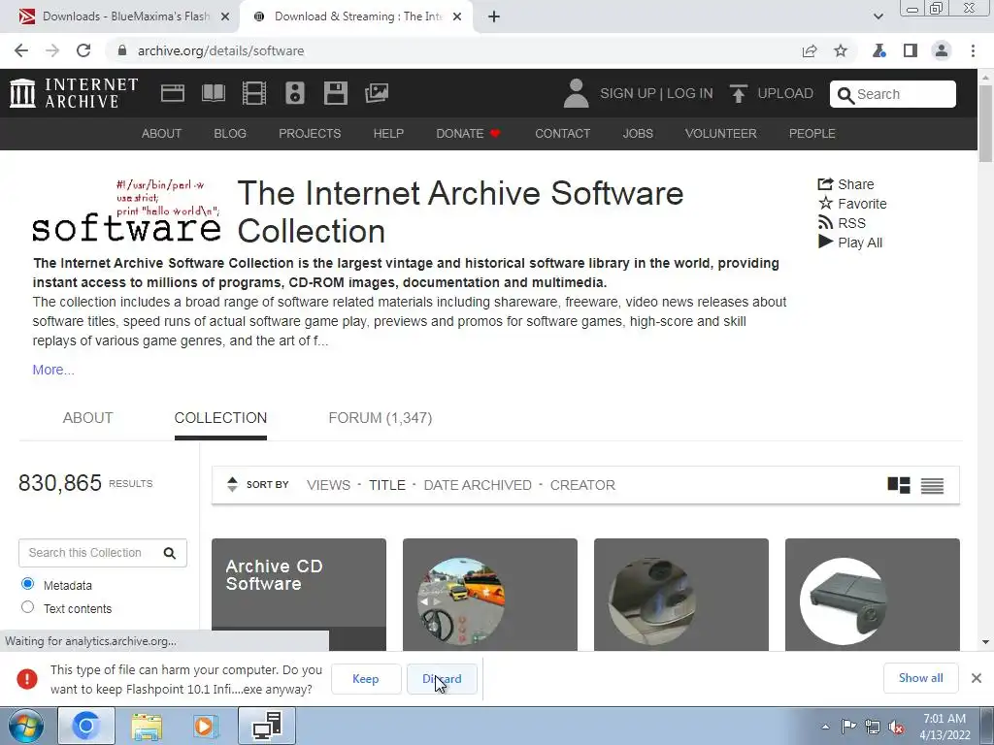The height and width of the screenshot is (745, 994).
Task: Click the site padlock icon
Action: point(122,50)
